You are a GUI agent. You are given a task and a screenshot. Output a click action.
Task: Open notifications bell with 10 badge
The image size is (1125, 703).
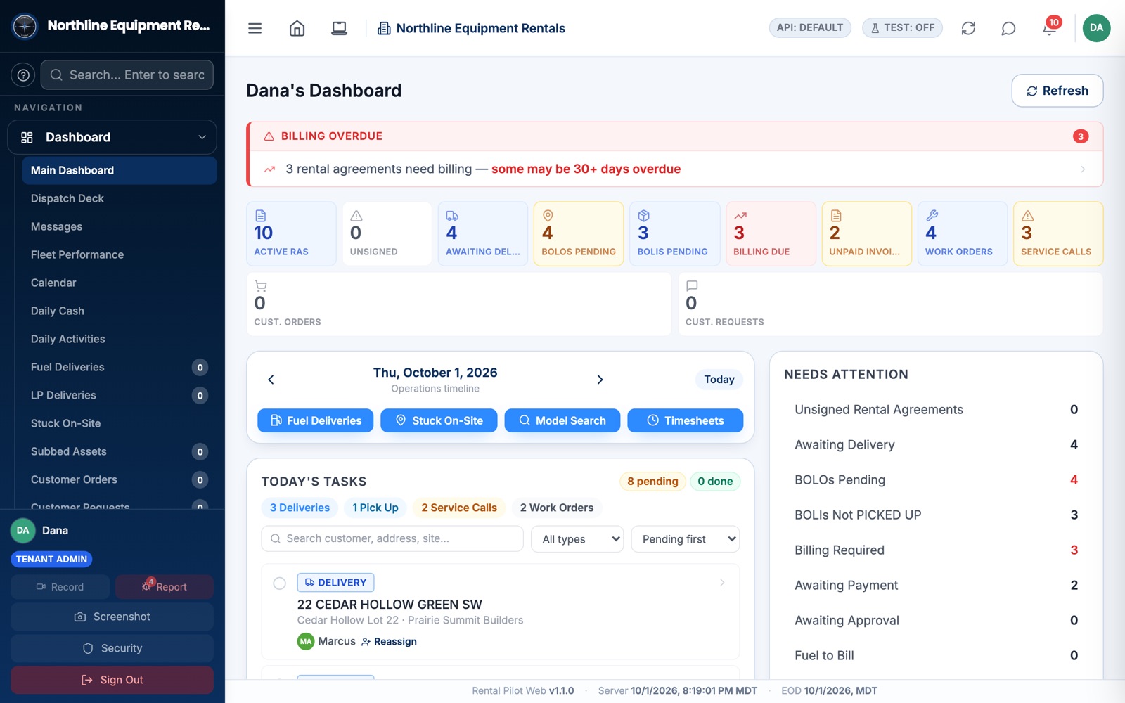(1049, 28)
